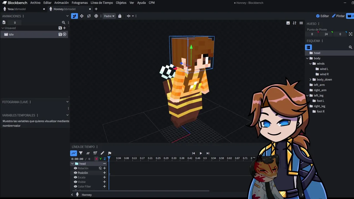
Task: Expand the body_down group
Action: point(310,80)
